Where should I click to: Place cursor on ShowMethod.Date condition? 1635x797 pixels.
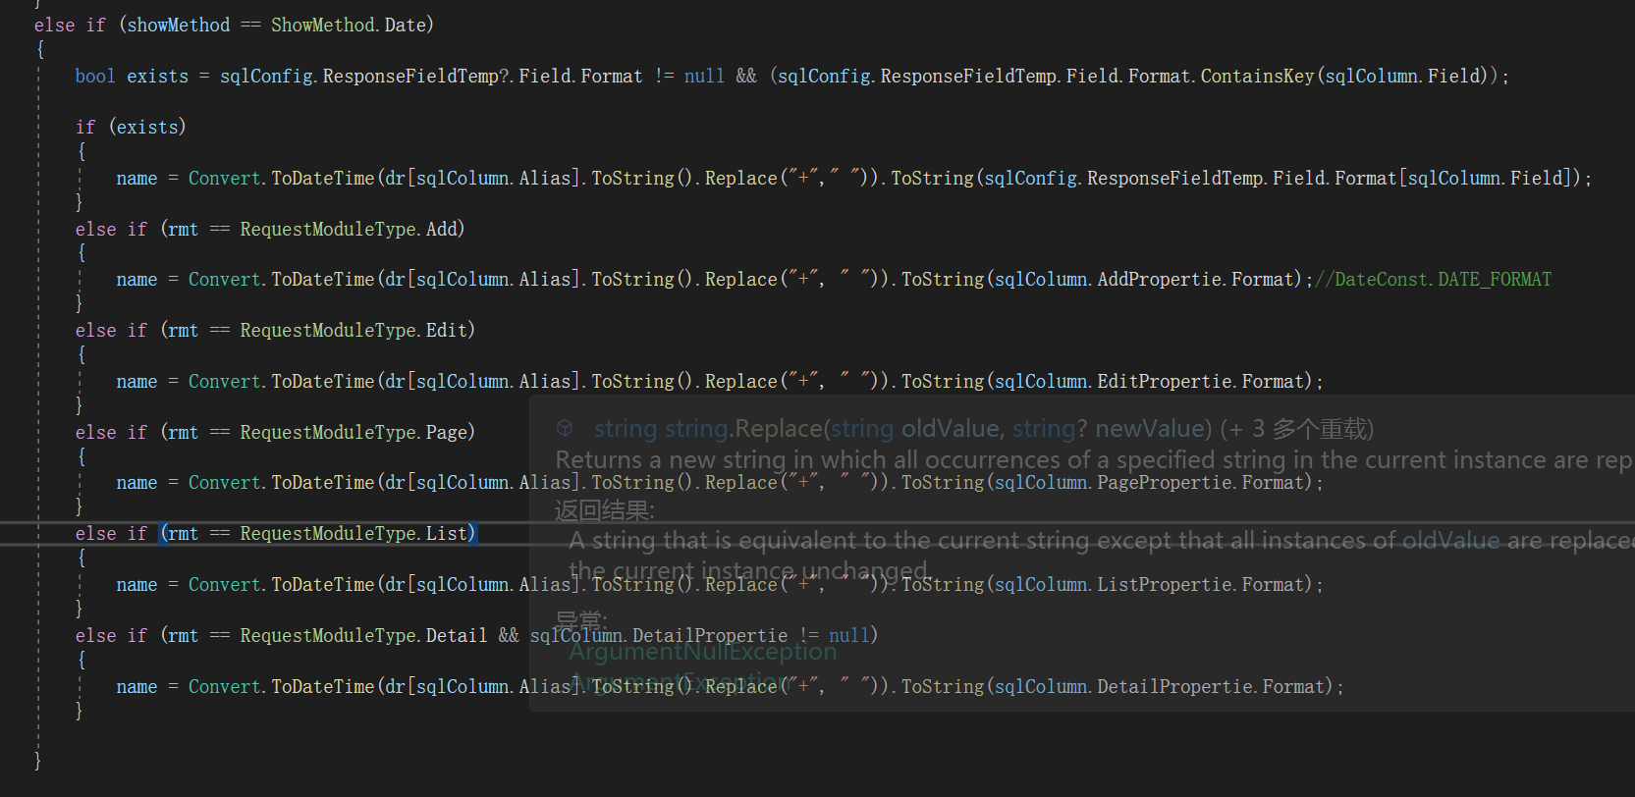352,25
